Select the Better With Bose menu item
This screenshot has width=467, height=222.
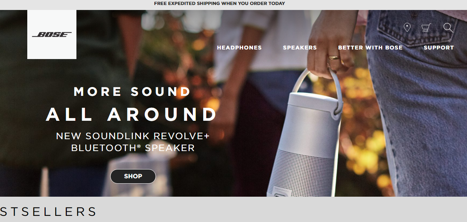(x=370, y=48)
